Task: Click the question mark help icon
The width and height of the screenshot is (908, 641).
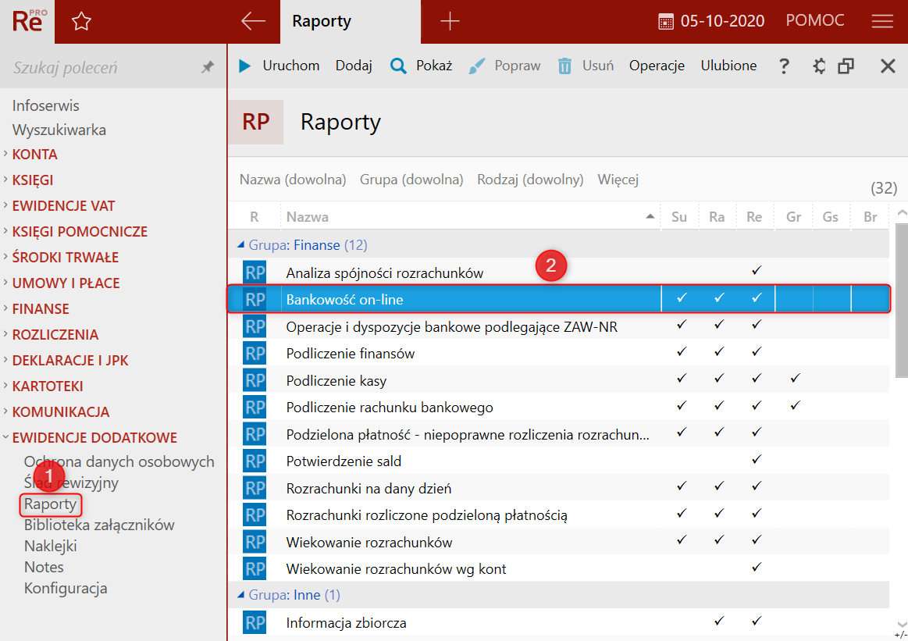Action: click(785, 66)
